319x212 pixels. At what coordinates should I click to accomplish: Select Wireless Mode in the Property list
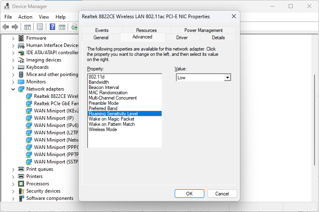click(103, 129)
